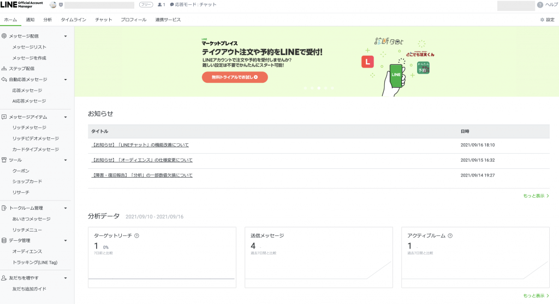Open the チャット tab
This screenshot has height=304, width=559.
tap(103, 20)
